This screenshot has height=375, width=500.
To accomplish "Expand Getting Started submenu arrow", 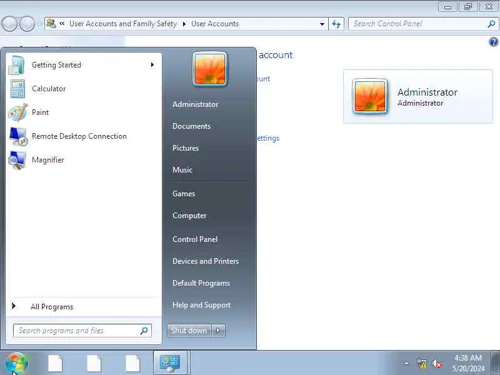I will pyautogui.click(x=152, y=65).
